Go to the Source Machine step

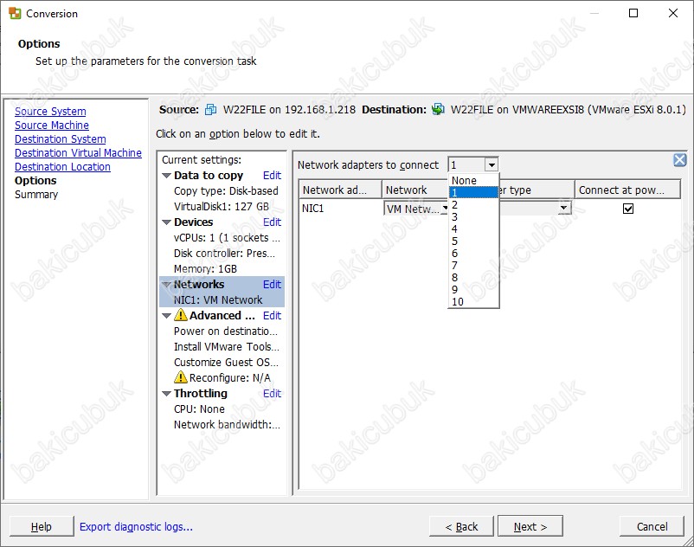coord(52,125)
